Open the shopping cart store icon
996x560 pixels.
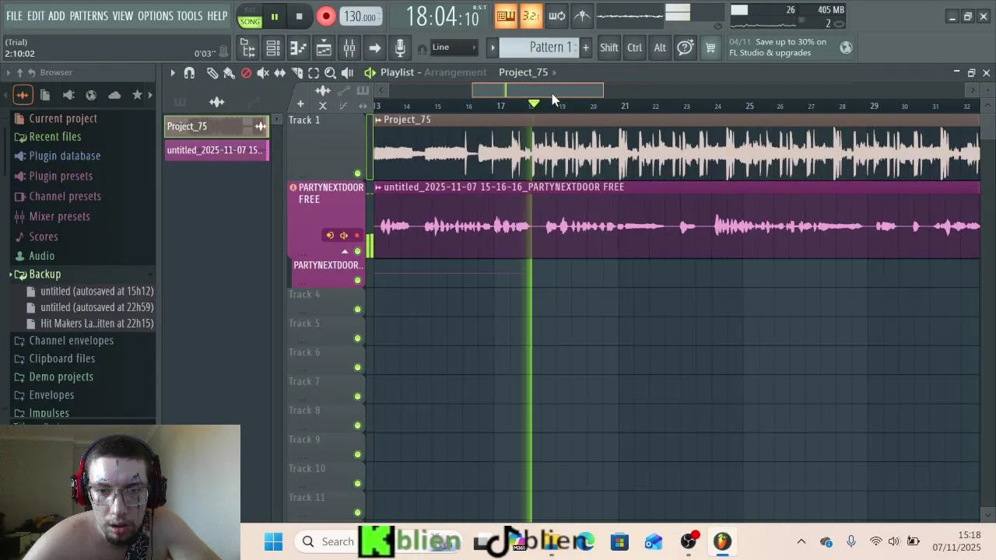coord(710,47)
